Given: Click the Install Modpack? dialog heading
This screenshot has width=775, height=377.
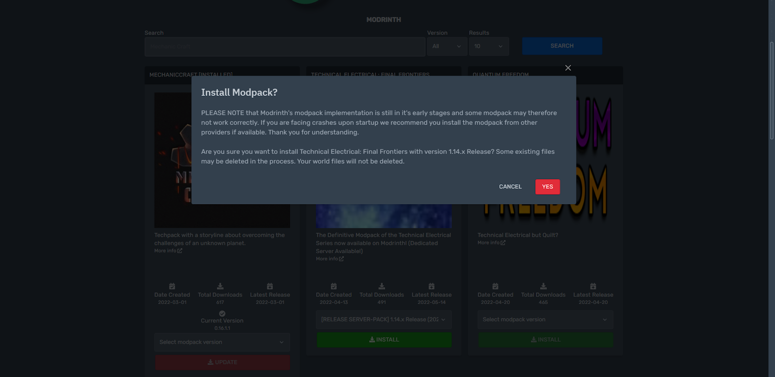Looking at the screenshot, I should [x=239, y=92].
